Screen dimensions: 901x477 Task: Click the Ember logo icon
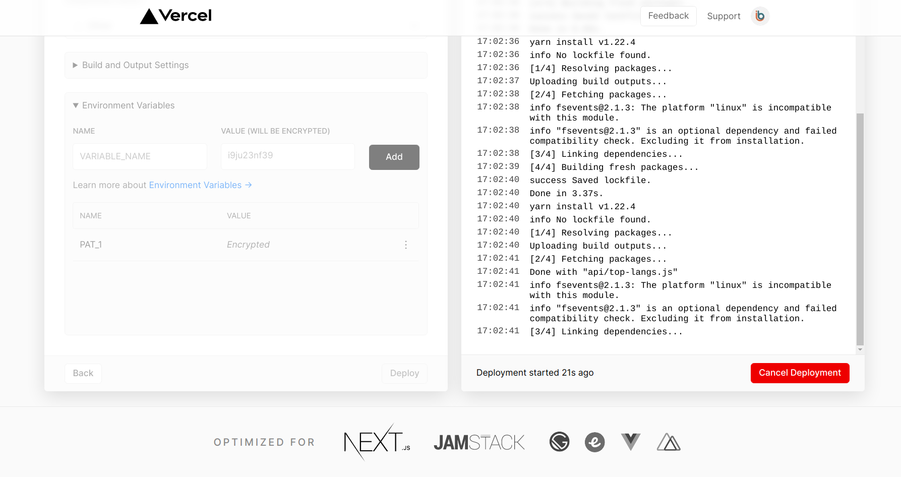594,442
